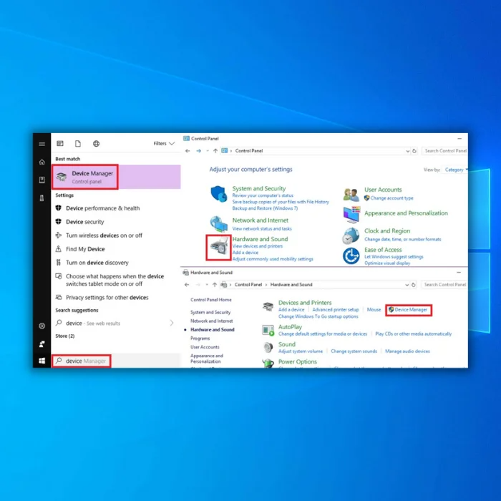Refresh the Hardware and Sound window

[414, 285]
